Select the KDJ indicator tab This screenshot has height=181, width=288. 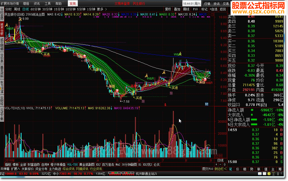coord(98,165)
